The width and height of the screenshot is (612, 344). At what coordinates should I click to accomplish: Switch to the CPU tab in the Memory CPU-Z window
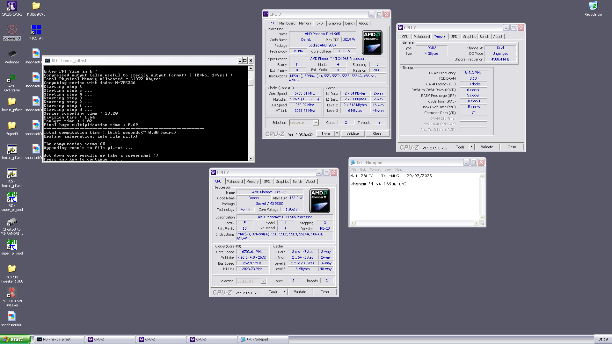[x=405, y=37]
